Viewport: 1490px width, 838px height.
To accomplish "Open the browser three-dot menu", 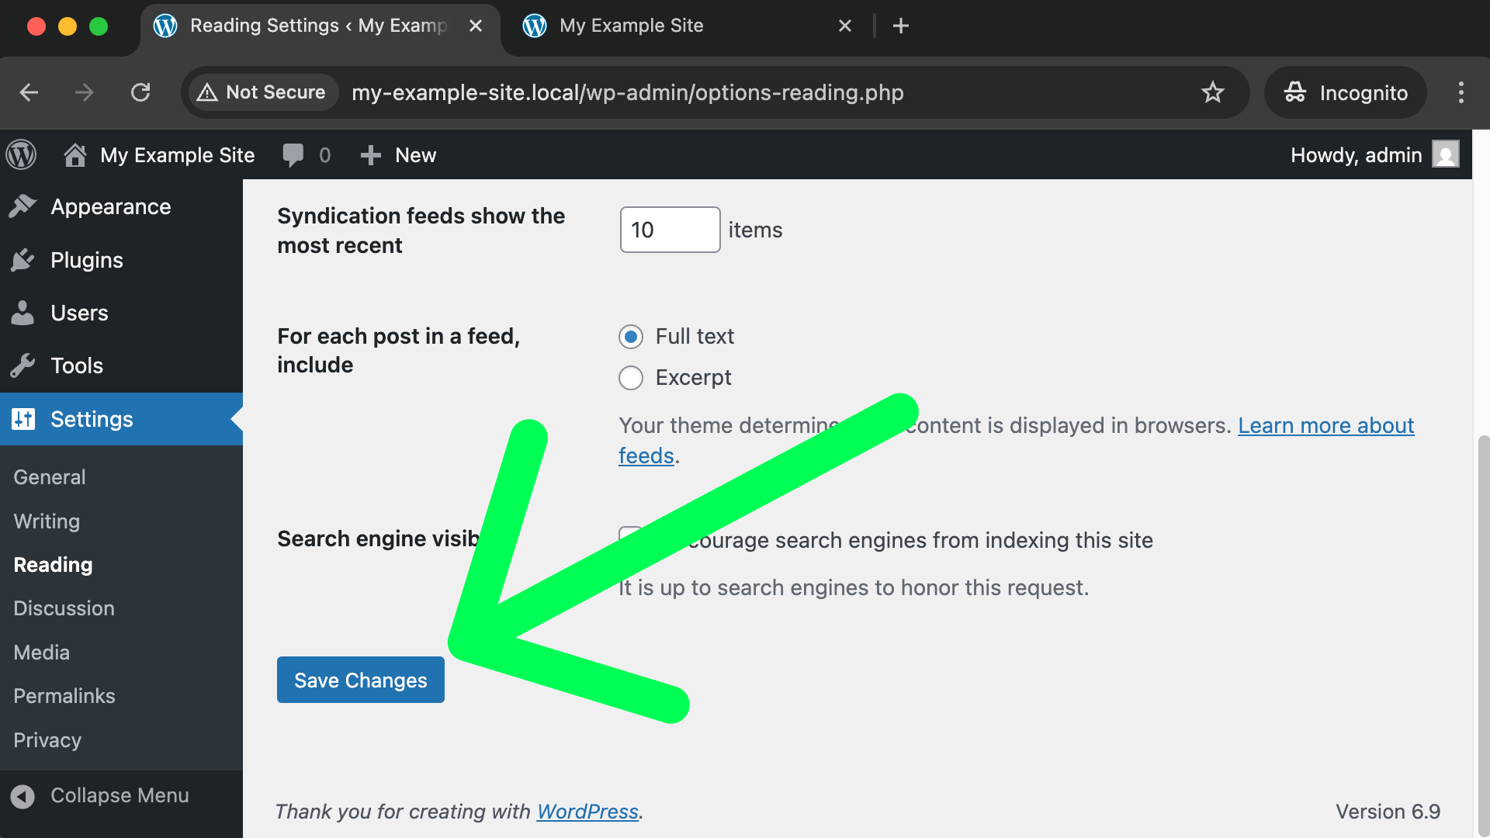I will click(1461, 92).
